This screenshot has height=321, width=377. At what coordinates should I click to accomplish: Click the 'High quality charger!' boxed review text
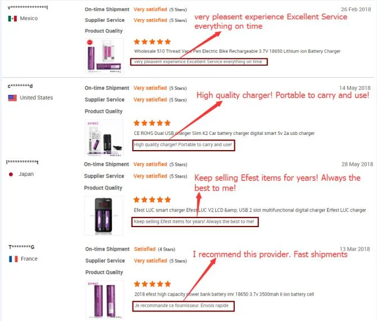point(183,145)
